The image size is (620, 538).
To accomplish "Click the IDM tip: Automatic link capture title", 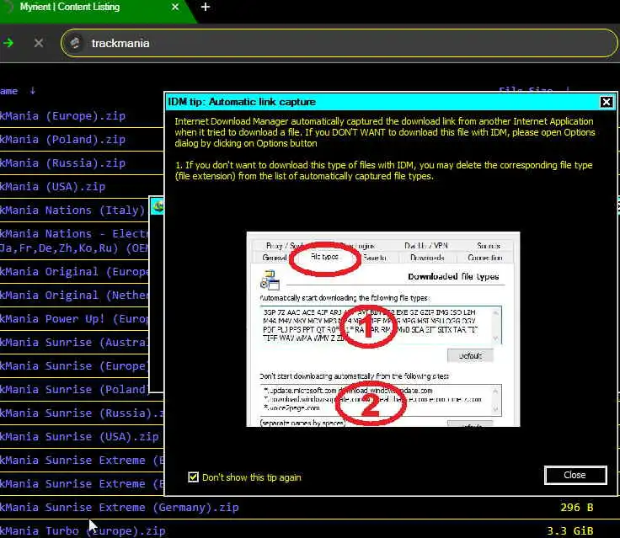I will 242,102.
